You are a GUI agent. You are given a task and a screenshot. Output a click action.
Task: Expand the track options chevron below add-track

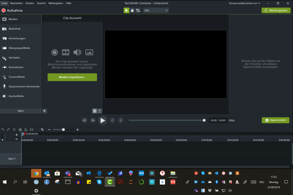point(17,139)
